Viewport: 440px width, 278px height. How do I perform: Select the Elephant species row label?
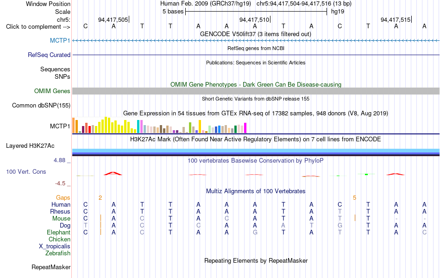pyautogui.click(x=59, y=233)
